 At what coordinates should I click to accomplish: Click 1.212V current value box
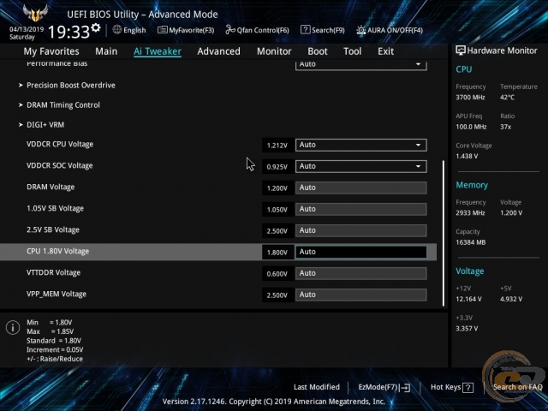pos(277,146)
